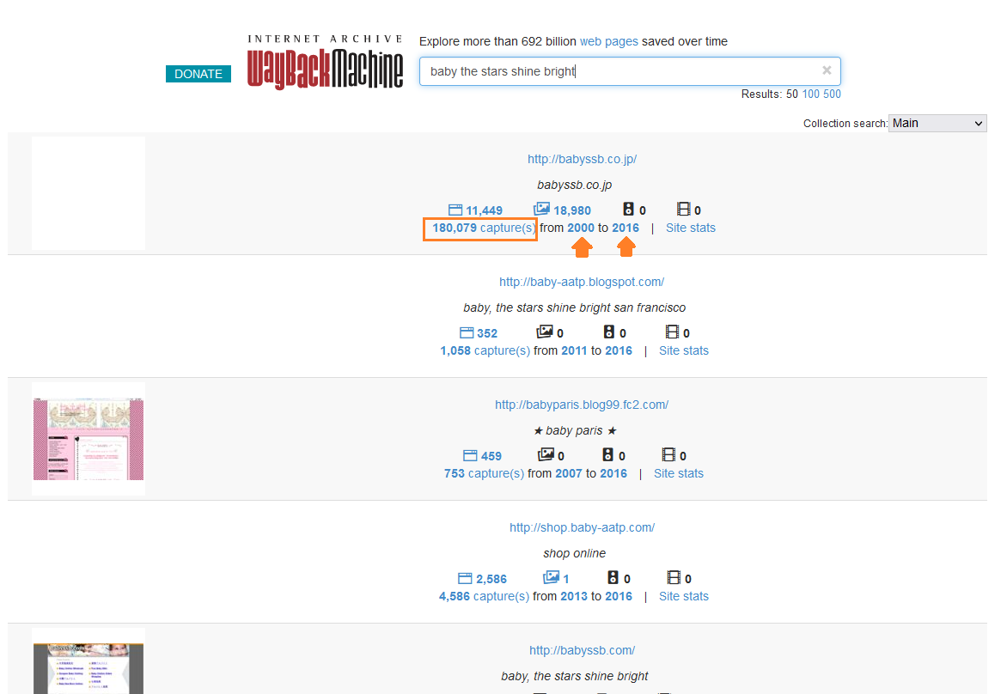Clear the search box with the X icon

point(827,70)
